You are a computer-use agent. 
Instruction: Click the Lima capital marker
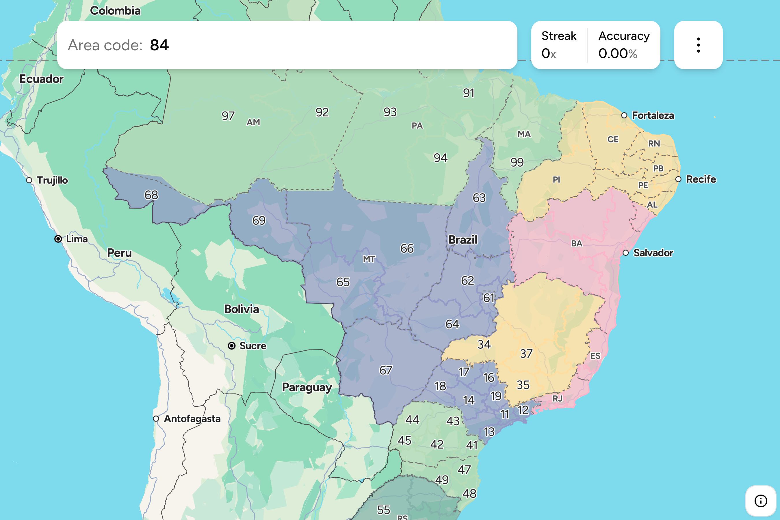[x=58, y=239]
